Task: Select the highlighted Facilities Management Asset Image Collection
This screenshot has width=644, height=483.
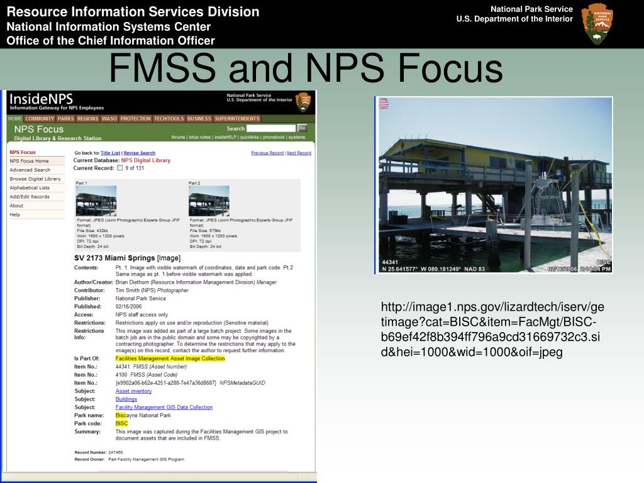Action: pyautogui.click(x=170, y=358)
